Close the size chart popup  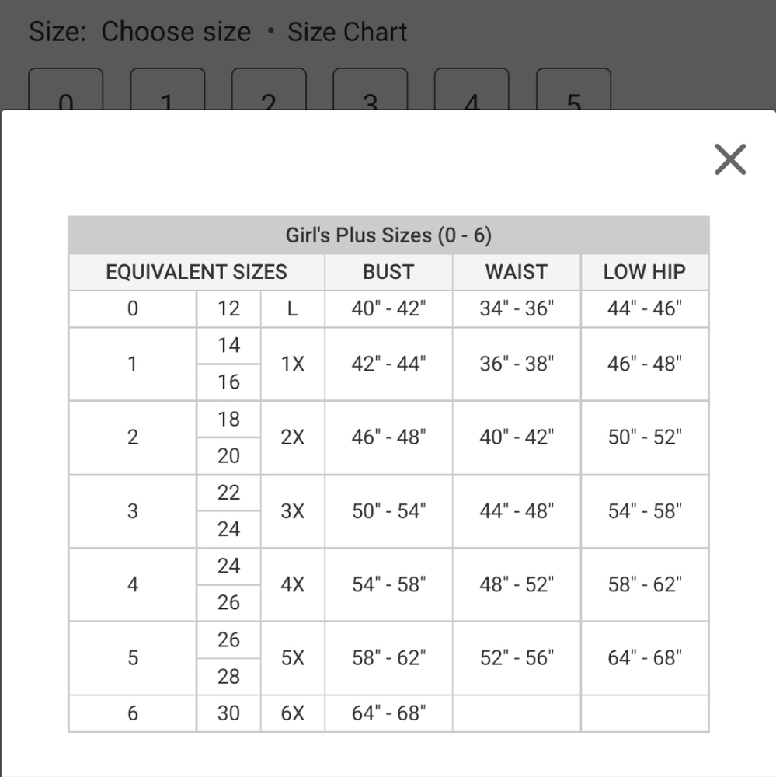[x=730, y=159]
